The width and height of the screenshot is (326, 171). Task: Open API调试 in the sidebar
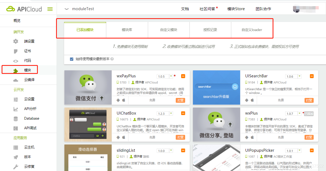tap(30, 128)
